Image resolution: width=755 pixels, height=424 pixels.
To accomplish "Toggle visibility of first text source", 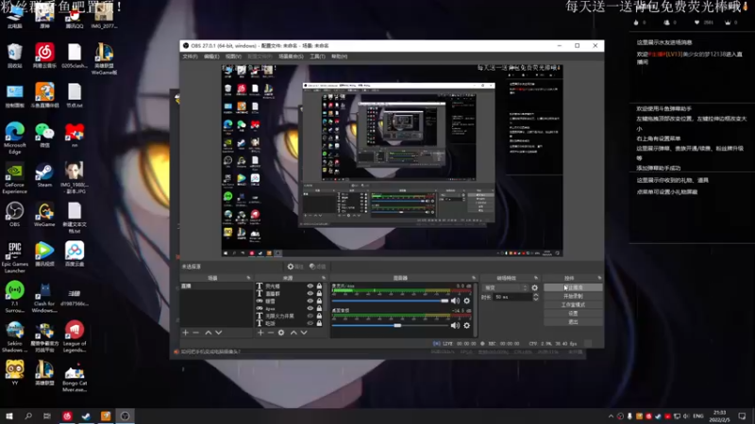I will pos(310,286).
